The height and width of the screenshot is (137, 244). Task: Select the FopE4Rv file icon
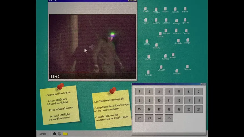[178, 41]
